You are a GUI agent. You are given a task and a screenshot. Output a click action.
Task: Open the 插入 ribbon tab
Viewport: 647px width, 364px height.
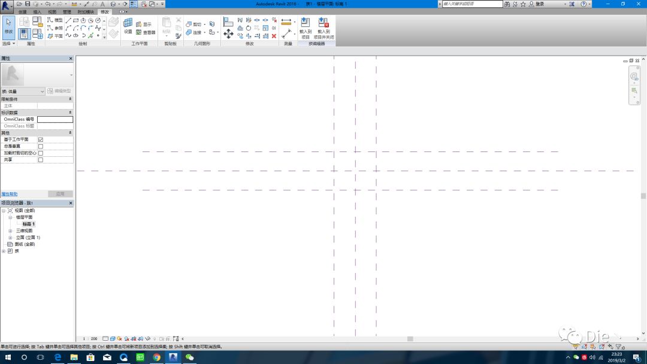click(x=37, y=12)
